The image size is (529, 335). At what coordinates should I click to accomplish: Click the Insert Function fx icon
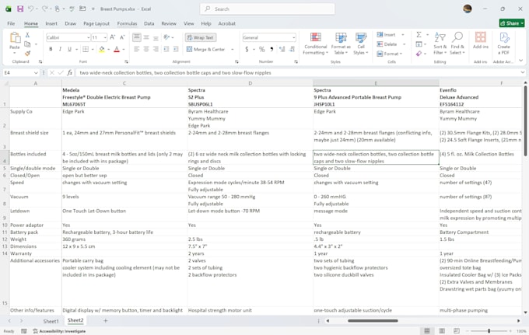[x=69, y=72]
